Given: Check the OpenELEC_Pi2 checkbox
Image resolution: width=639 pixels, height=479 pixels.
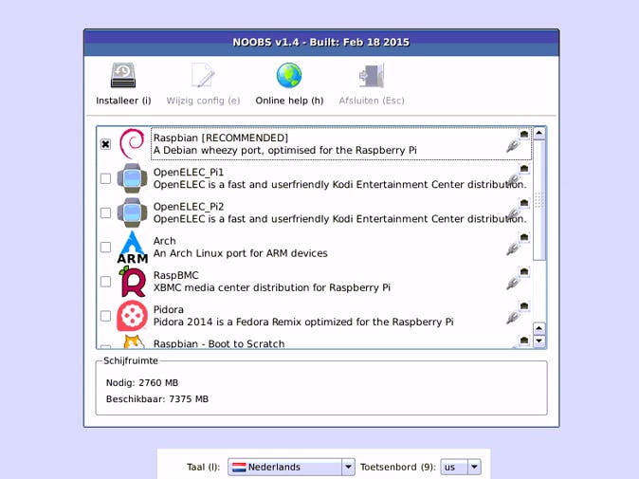Looking at the screenshot, I should (105, 212).
